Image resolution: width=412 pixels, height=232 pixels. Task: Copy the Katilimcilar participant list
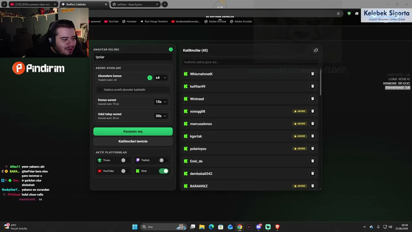(316, 50)
